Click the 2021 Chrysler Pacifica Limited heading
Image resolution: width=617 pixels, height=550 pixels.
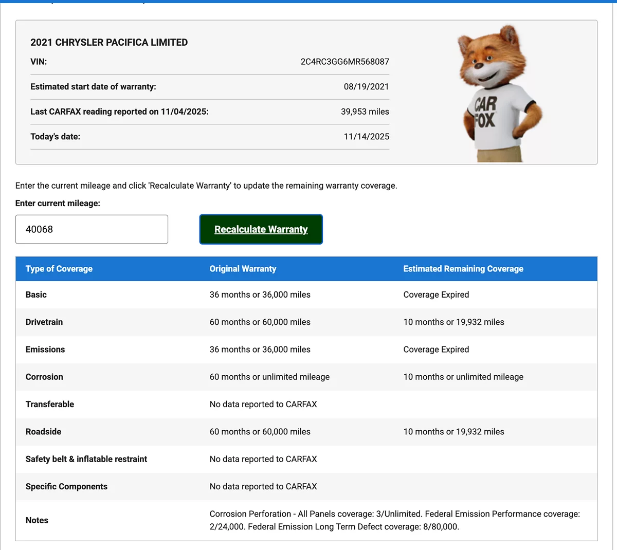pos(109,43)
